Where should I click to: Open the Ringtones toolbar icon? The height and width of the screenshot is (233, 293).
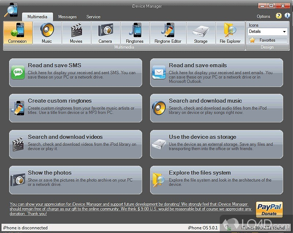pyautogui.click(x=134, y=33)
